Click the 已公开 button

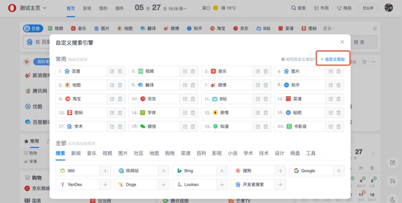click(368, 8)
